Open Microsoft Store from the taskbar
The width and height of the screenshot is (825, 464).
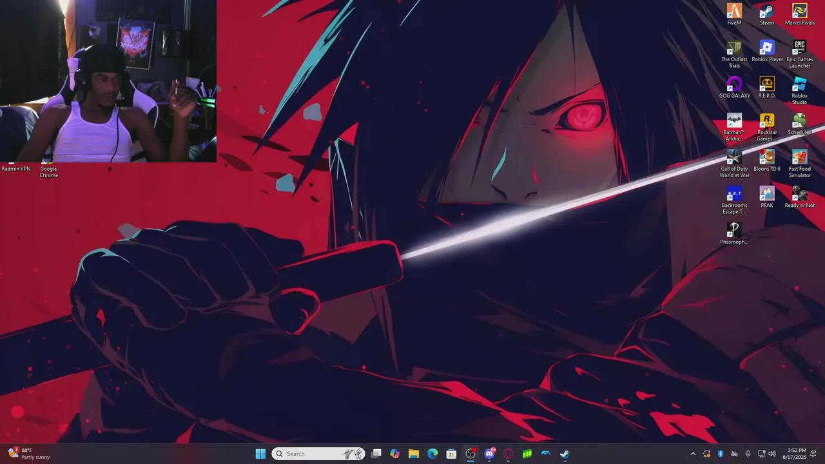click(x=452, y=454)
